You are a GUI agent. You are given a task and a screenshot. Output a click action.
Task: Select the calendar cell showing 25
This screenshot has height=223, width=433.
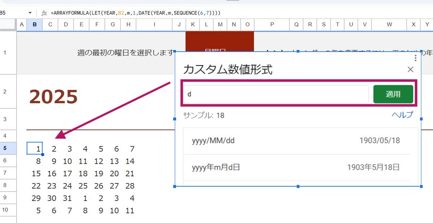click(82, 186)
